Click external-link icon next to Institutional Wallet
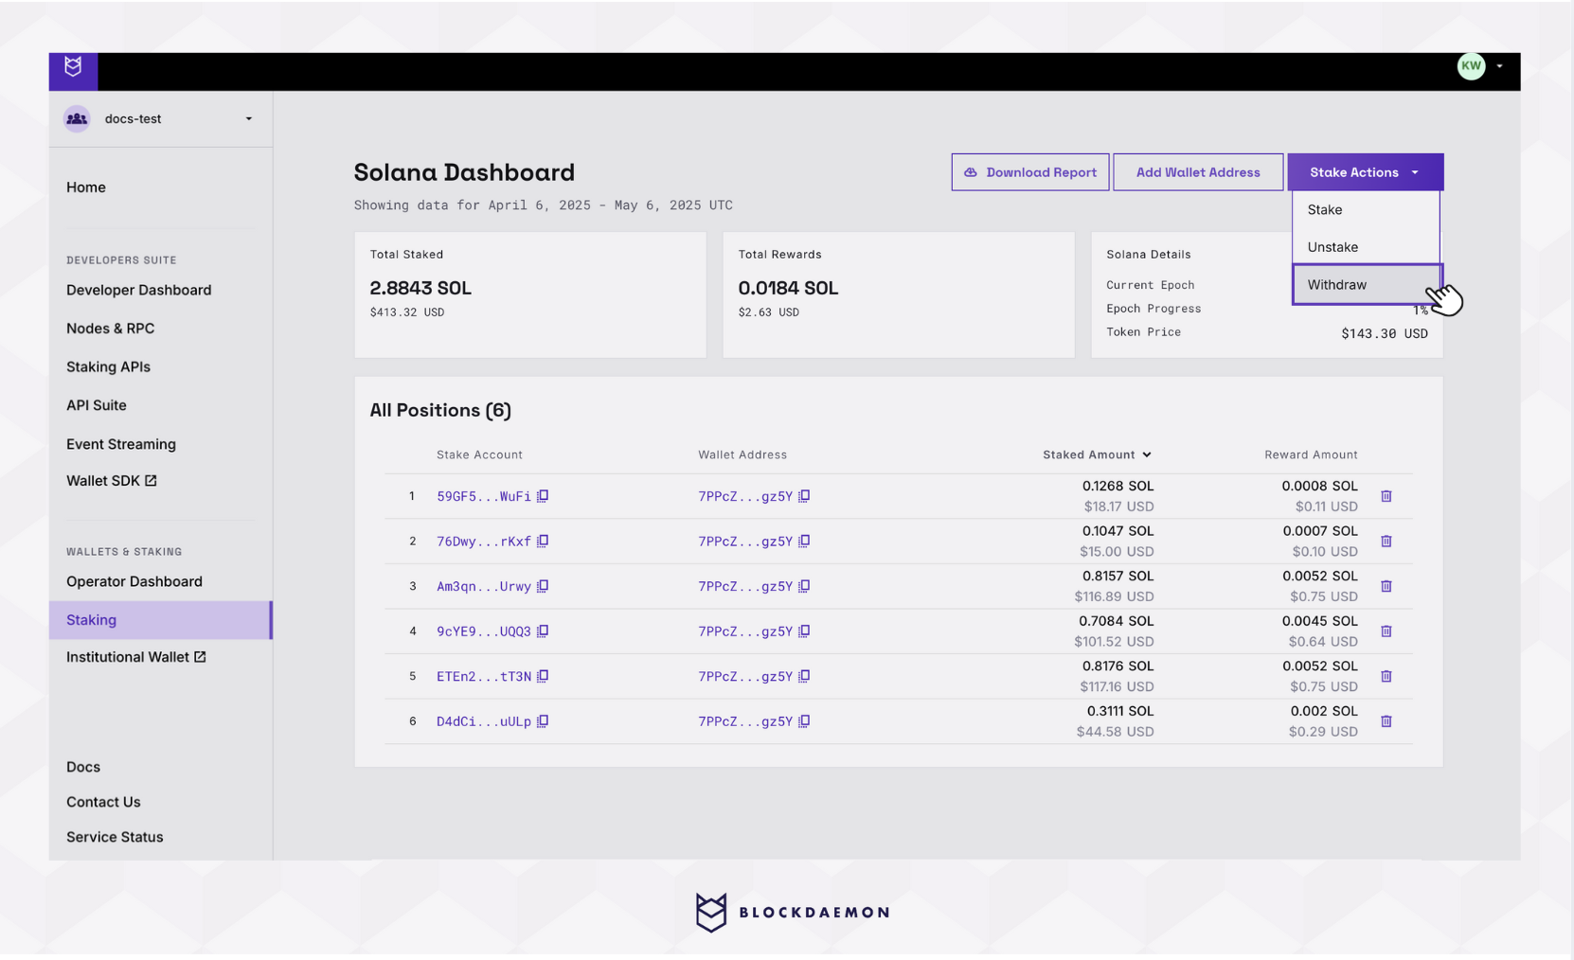This screenshot has height=960, width=1574. 200,657
